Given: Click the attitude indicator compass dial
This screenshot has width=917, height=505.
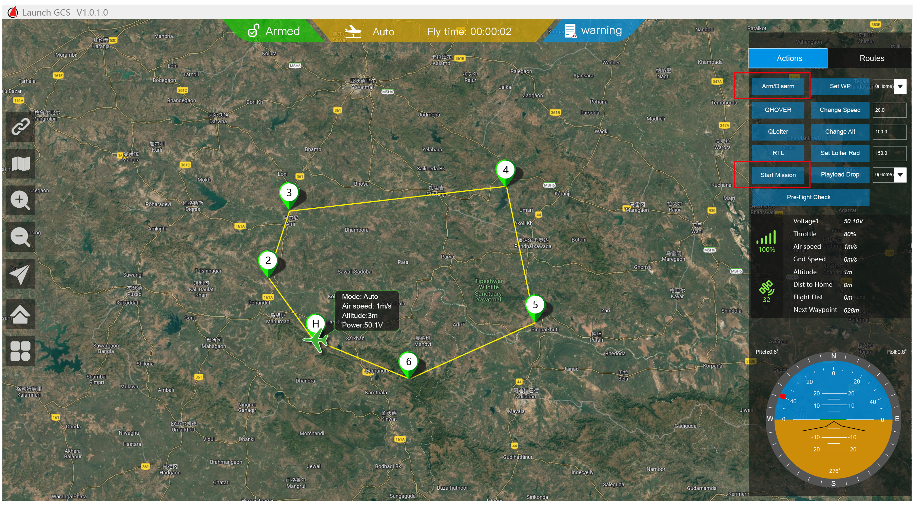Looking at the screenshot, I should tap(833, 420).
